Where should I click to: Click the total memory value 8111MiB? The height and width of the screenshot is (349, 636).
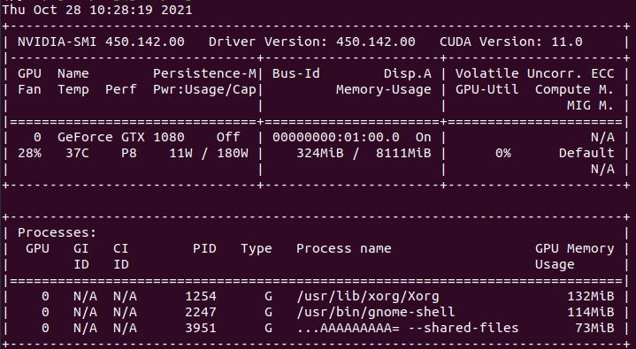403,153
